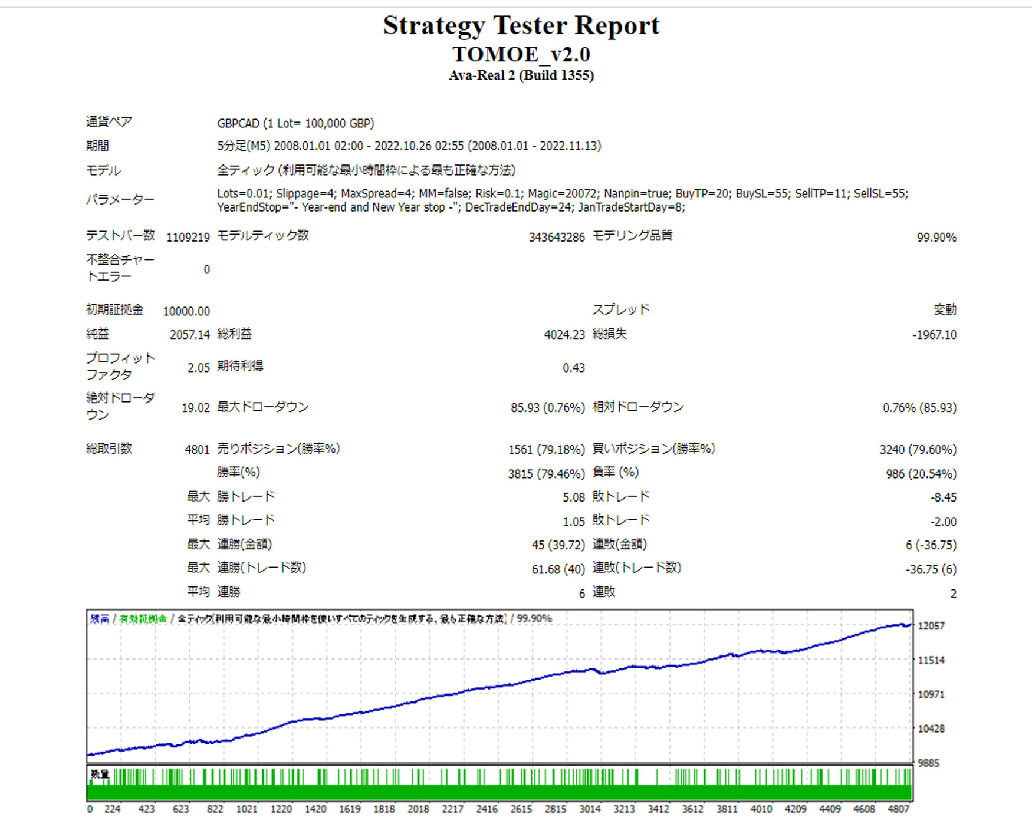Click the total trades value 4801
The height and width of the screenshot is (824, 1032).
pyautogui.click(x=197, y=450)
